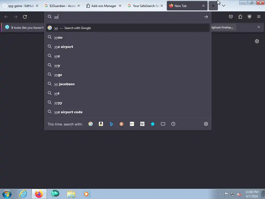Search with Google one-off engine icon
Screen dimensions: 265x199
91,124
